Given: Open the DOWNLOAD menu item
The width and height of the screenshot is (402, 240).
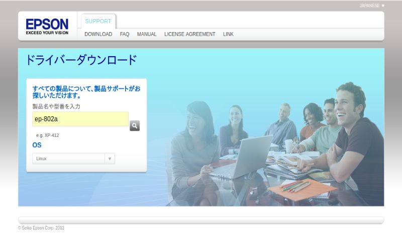Looking at the screenshot, I should pos(98,34).
